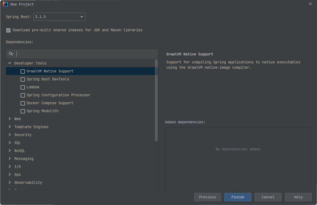Cancel the New Project wizard

(268, 197)
